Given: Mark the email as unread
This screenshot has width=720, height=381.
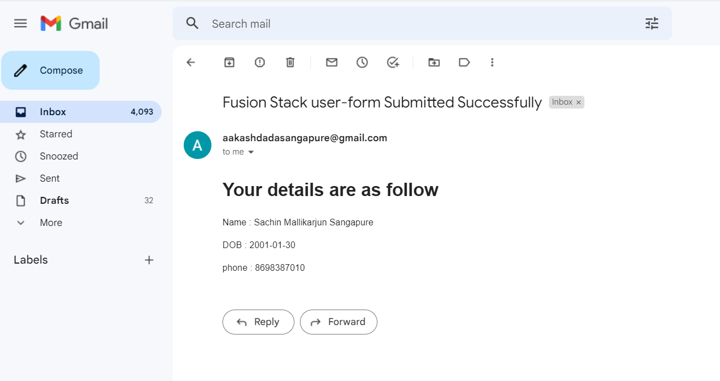Looking at the screenshot, I should pyautogui.click(x=331, y=62).
